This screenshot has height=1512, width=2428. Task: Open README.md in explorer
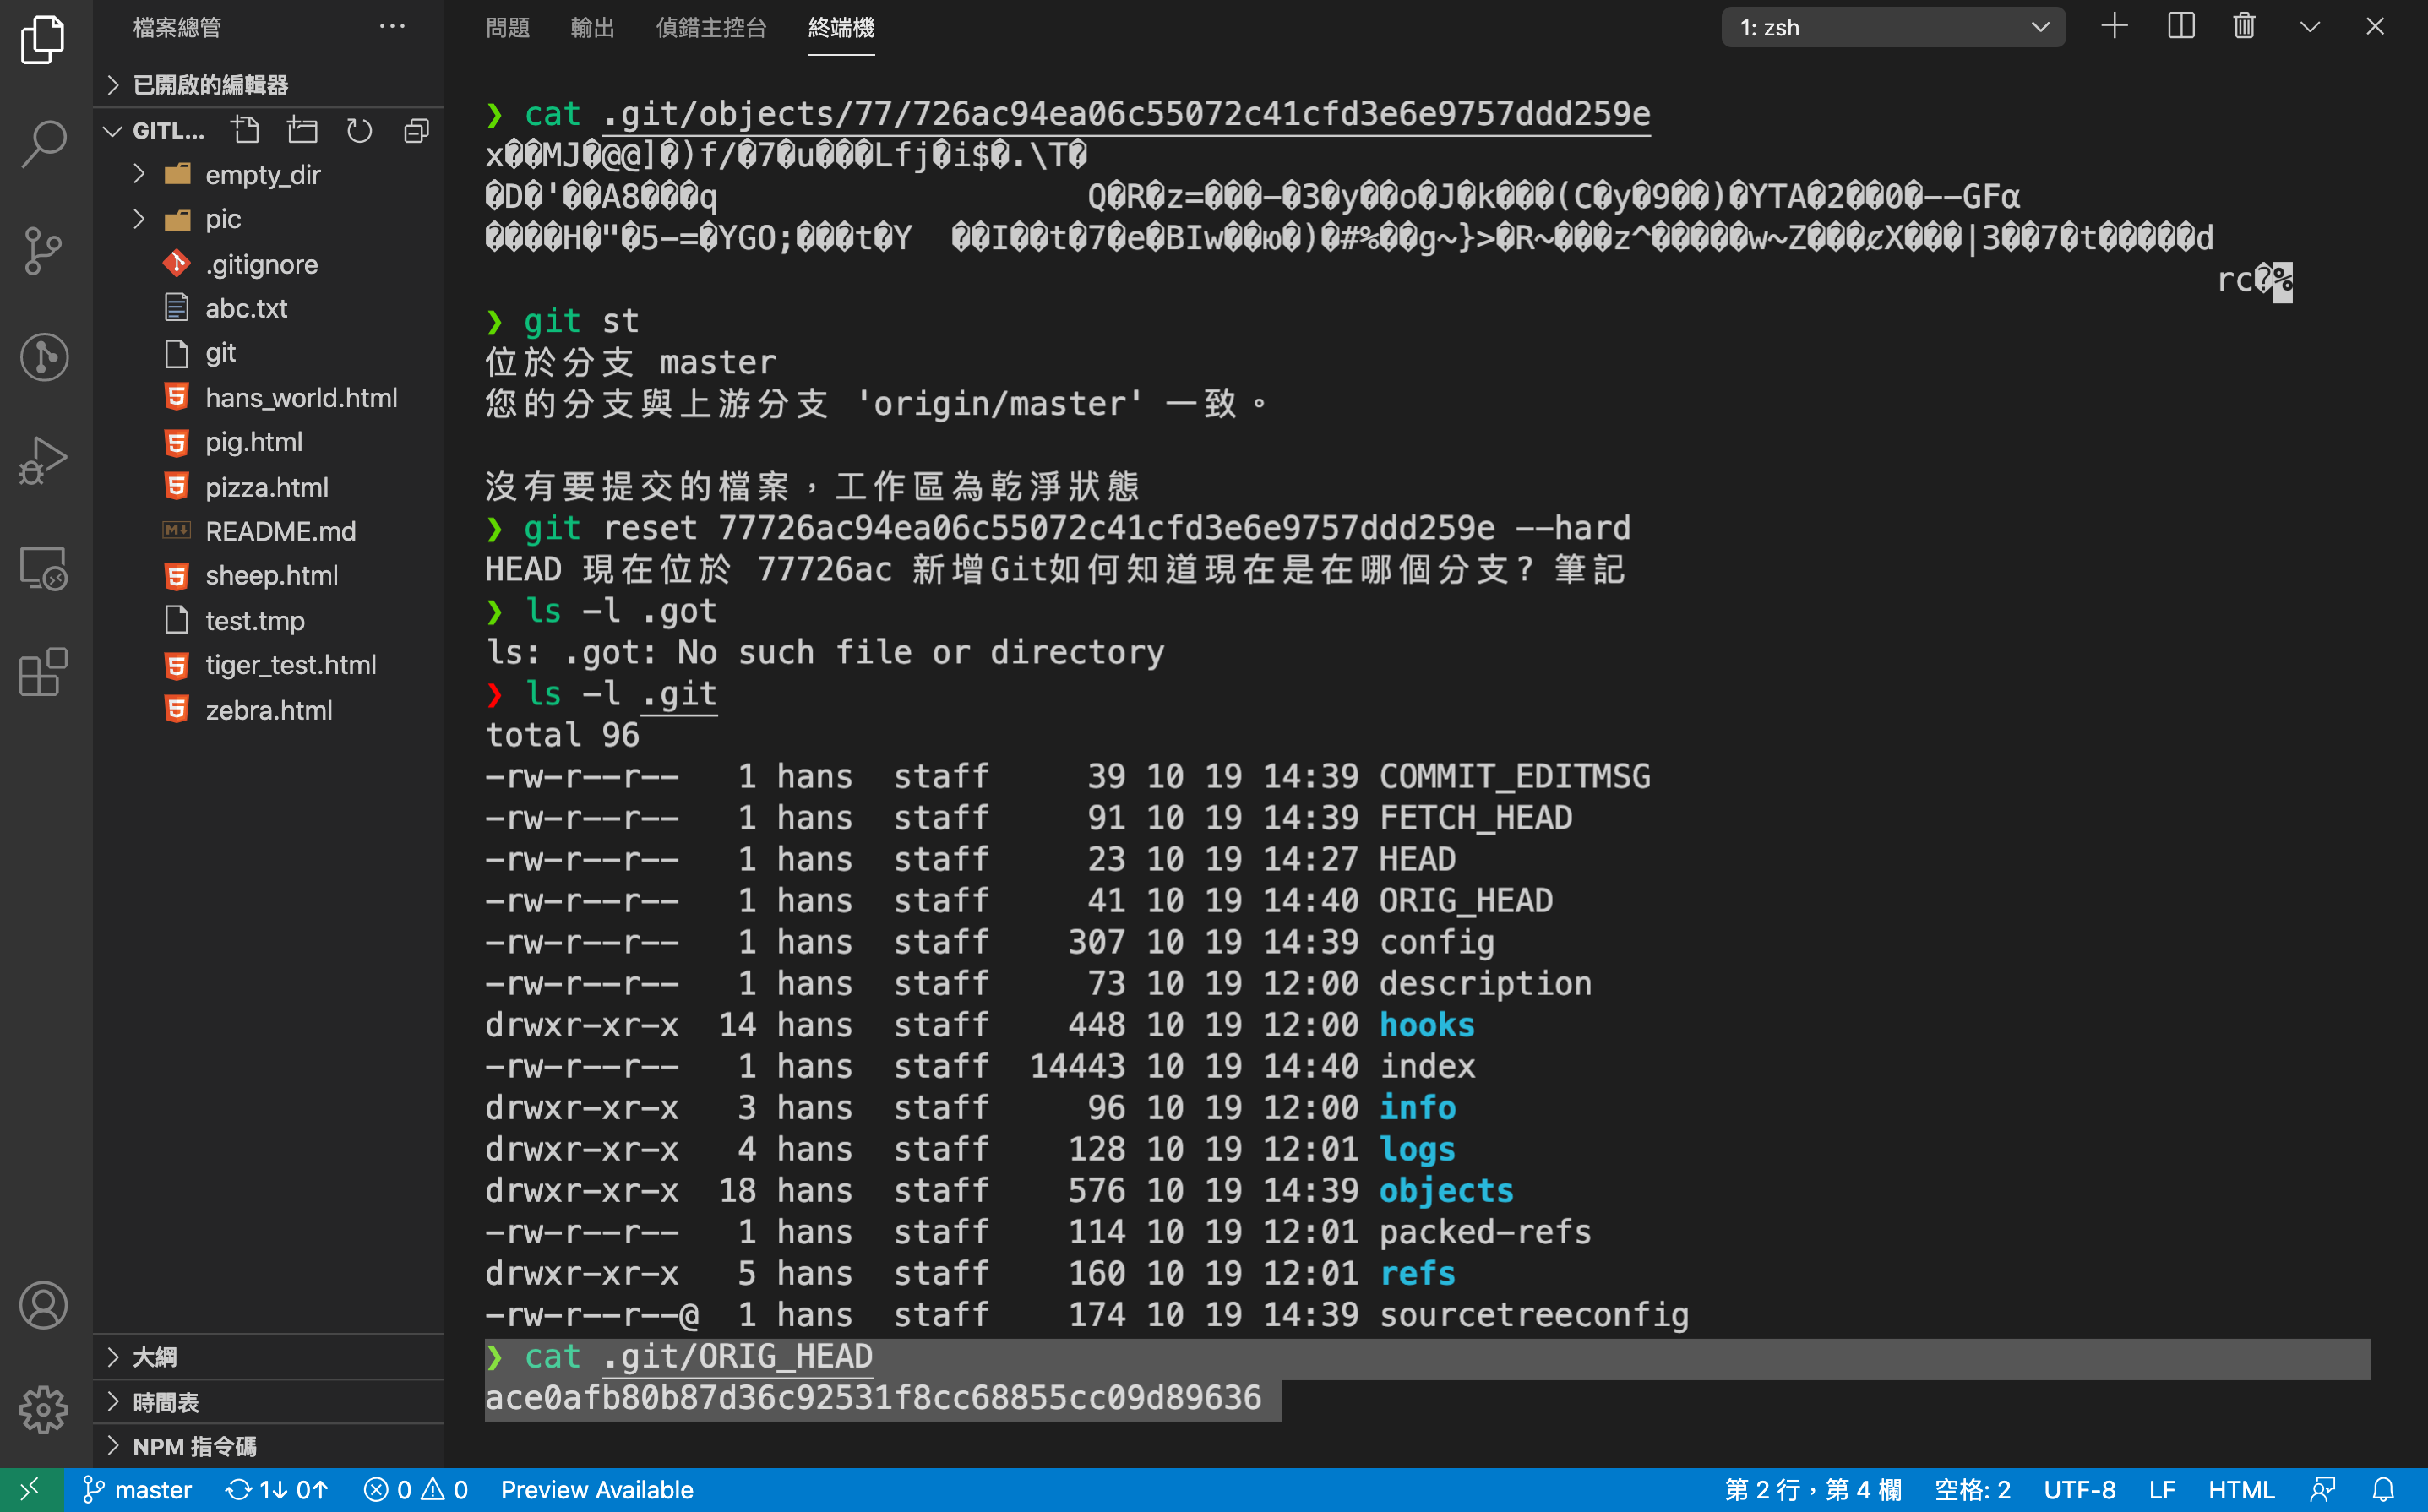coord(269,531)
